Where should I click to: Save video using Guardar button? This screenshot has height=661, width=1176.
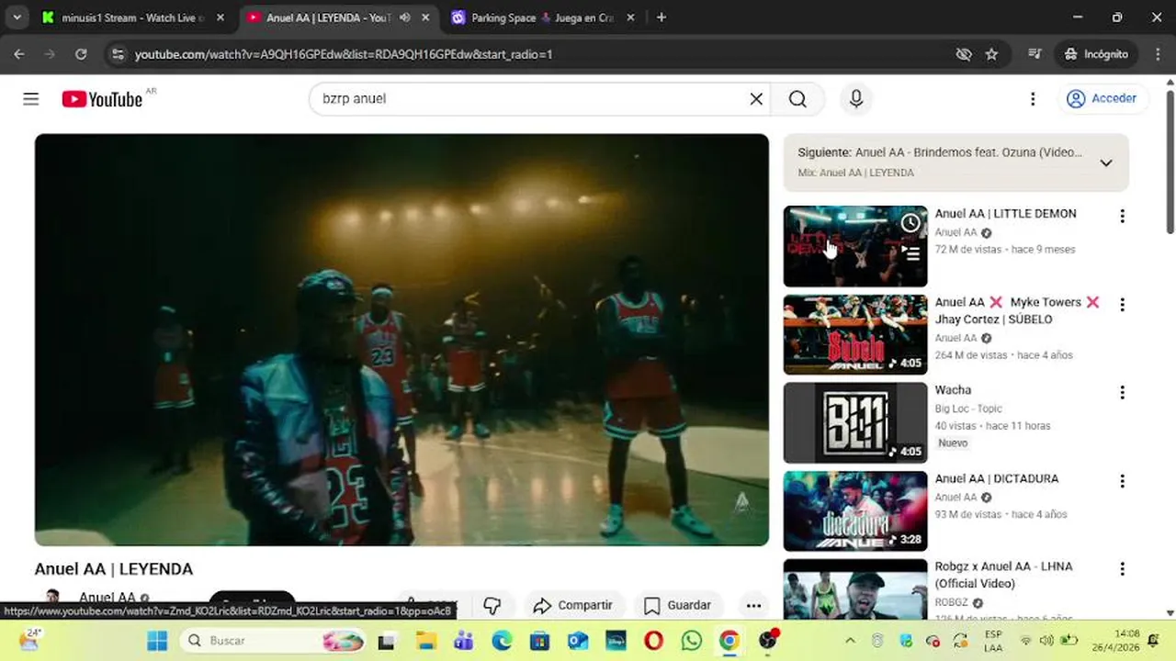[x=678, y=605]
